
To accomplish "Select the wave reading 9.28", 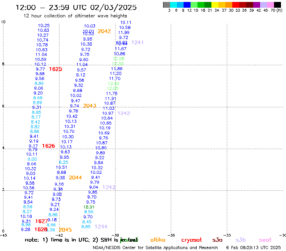I will pos(26,229).
